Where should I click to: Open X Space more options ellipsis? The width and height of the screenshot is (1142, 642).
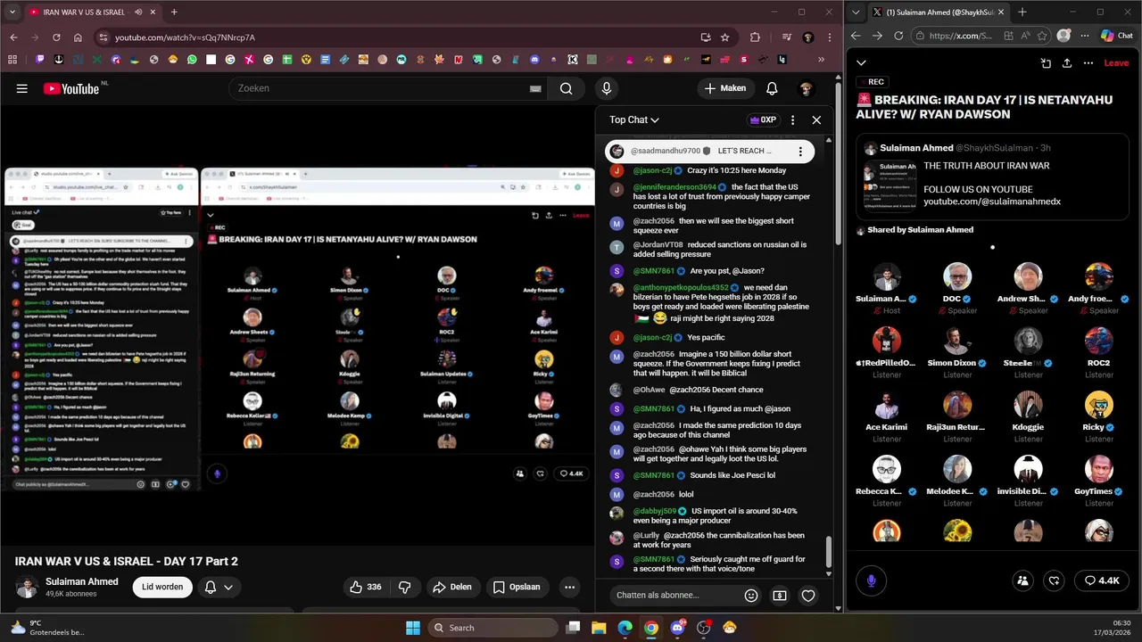click(1088, 63)
